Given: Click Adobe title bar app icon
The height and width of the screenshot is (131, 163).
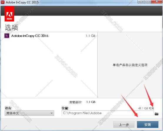Looking at the screenshot, I should pyautogui.click(x=3, y=2).
